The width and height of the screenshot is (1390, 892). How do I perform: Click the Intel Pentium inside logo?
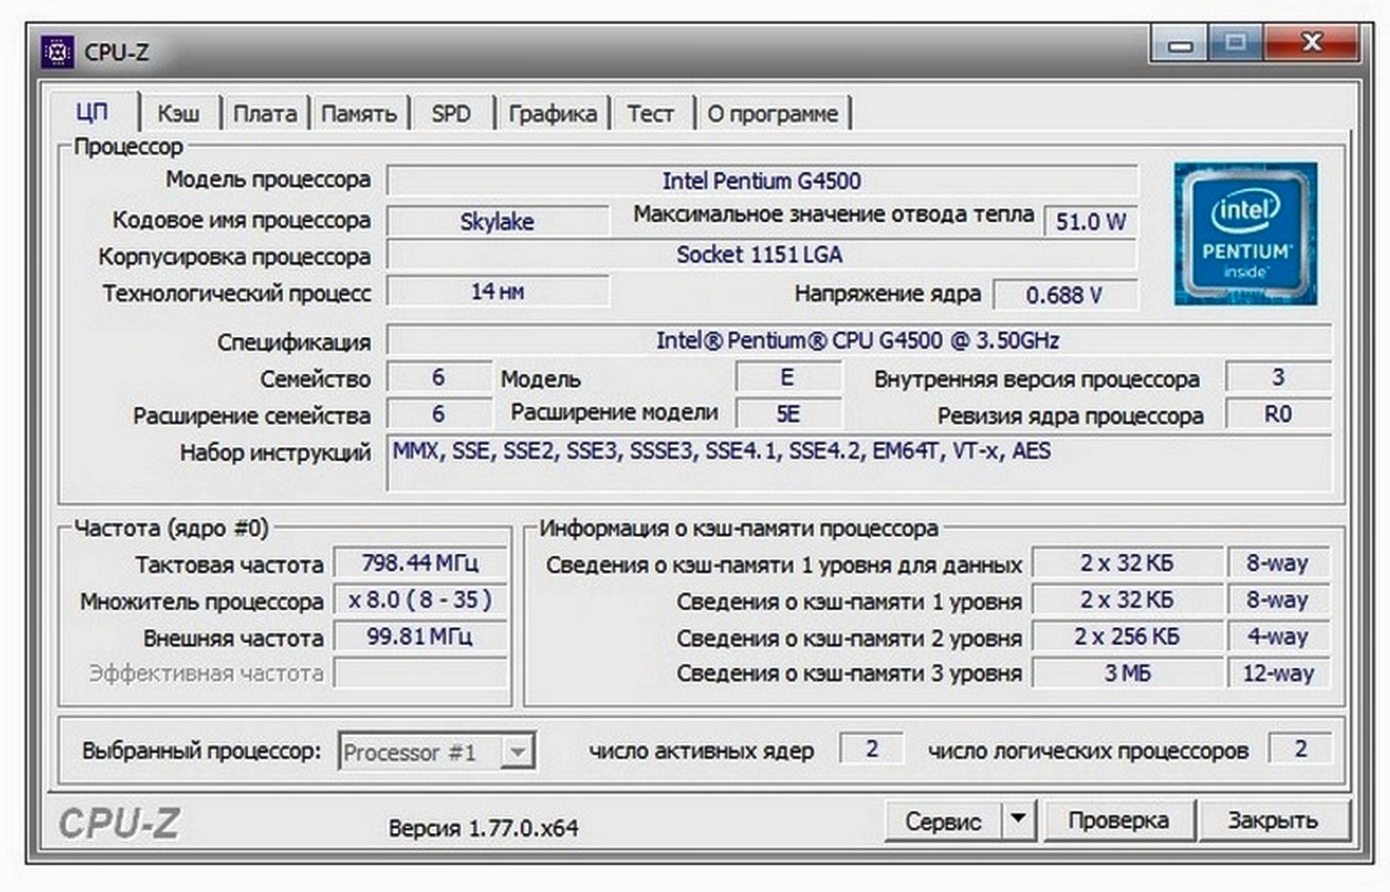point(1245,234)
